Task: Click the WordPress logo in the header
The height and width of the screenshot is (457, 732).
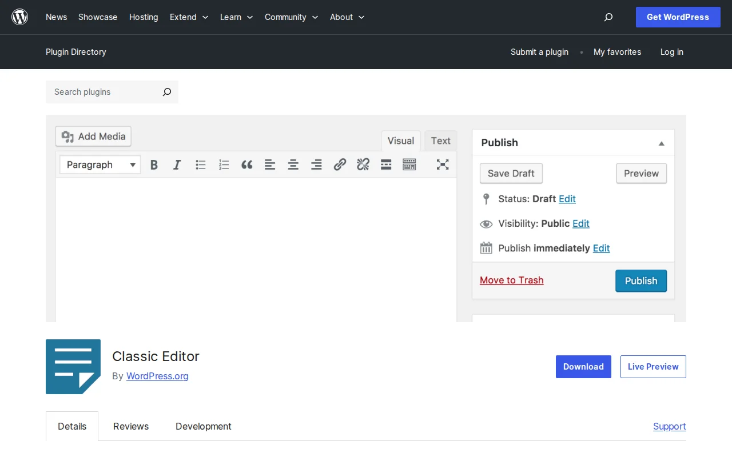Action: [19, 17]
